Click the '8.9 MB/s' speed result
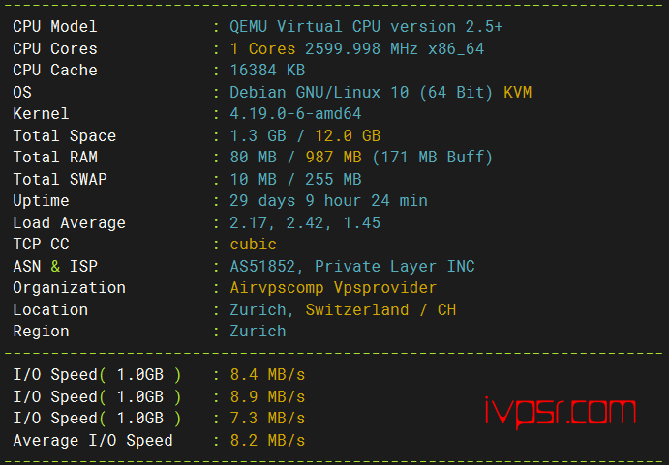The width and height of the screenshot is (669, 465). coord(267,396)
